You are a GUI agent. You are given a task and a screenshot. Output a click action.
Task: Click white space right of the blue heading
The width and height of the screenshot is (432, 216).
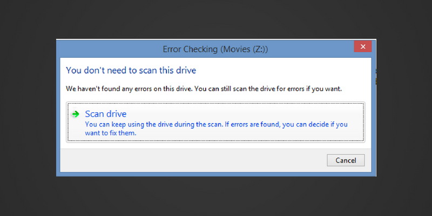[284, 70]
